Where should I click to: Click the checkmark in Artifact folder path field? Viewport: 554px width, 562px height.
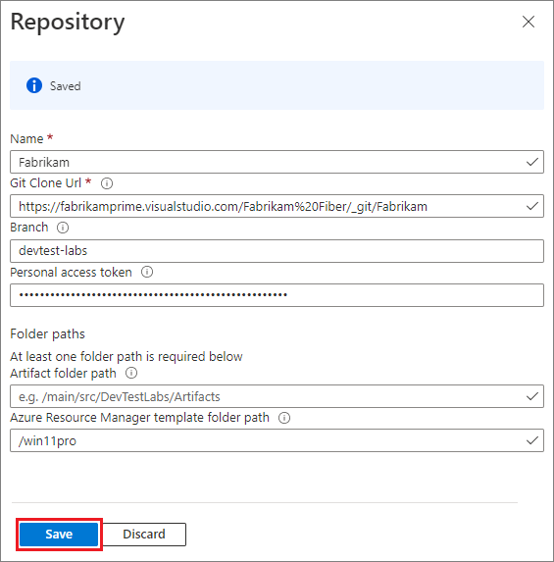[x=532, y=396]
